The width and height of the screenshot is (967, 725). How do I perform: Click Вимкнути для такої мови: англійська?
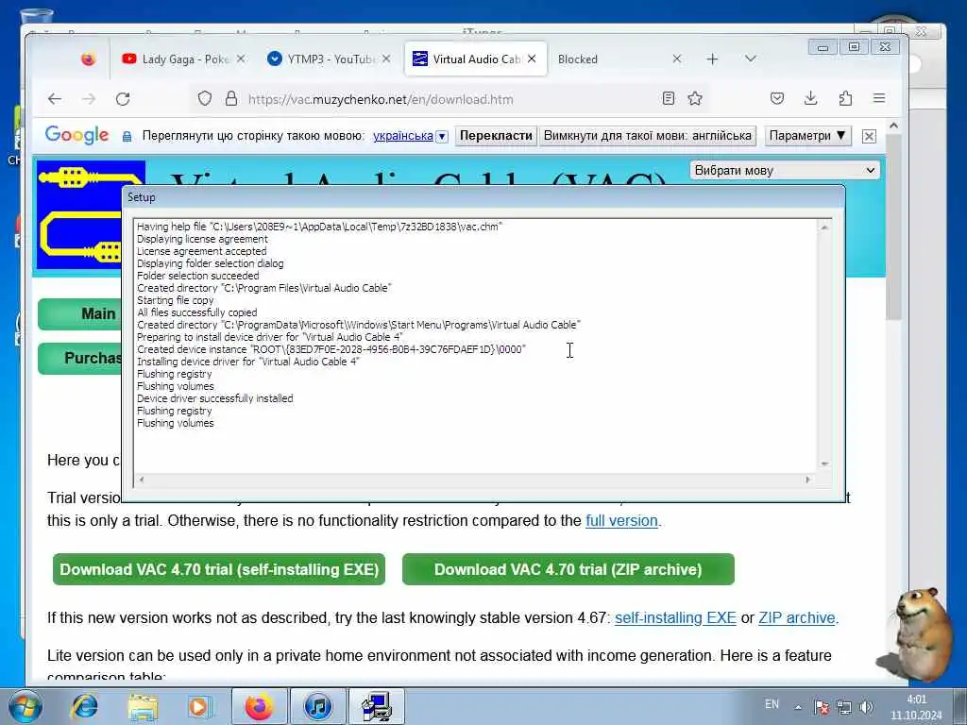pyautogui.click(x=648, y=136)
